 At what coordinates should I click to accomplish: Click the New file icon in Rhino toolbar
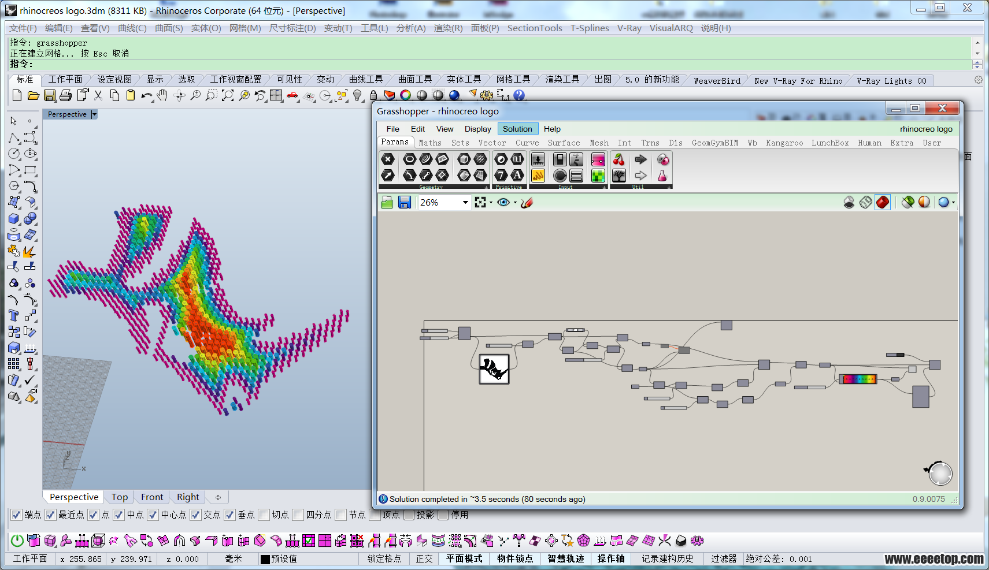tap(17, 95)
